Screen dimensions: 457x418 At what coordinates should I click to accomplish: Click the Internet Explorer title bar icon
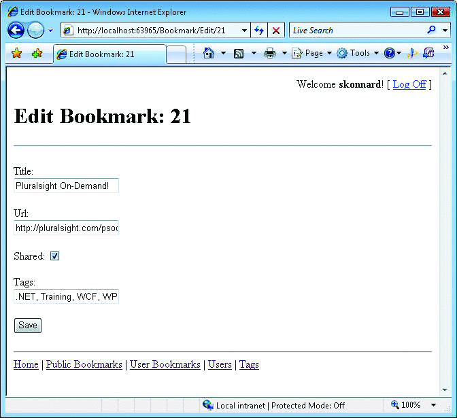13,12
